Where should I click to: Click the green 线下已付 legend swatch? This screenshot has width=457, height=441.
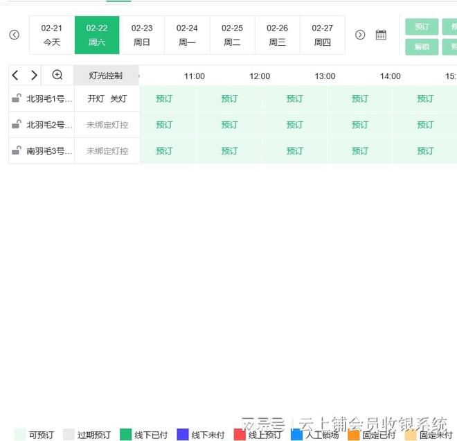coord(125,435)
